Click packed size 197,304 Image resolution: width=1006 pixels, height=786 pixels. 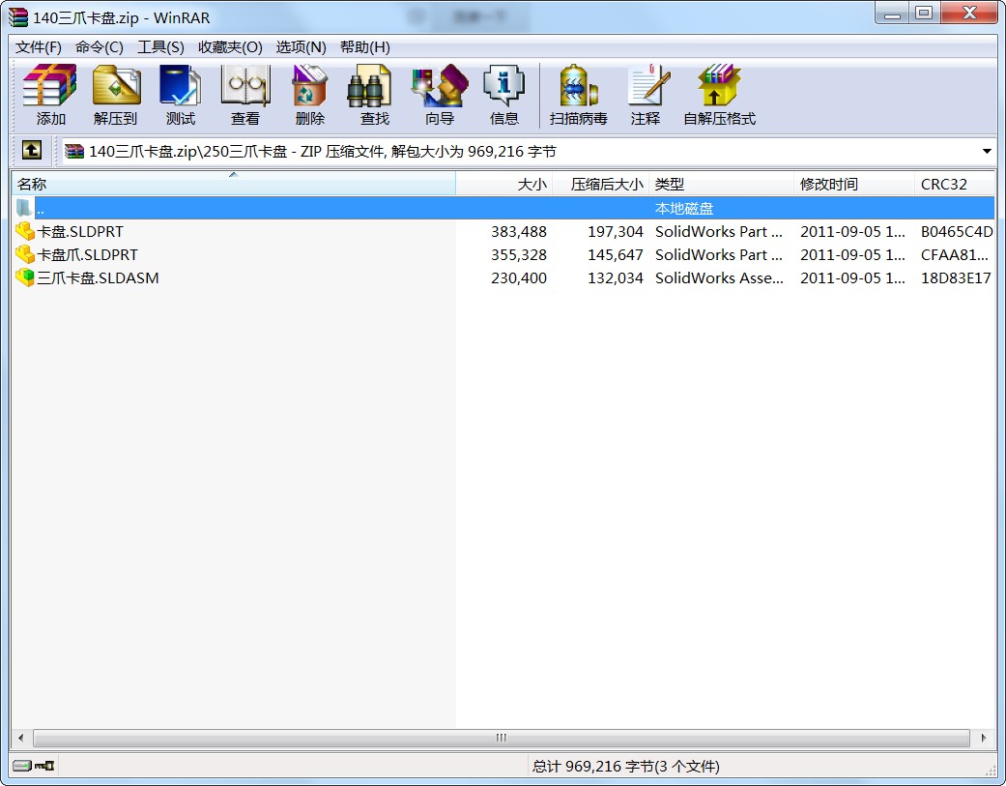pos(615,232)
